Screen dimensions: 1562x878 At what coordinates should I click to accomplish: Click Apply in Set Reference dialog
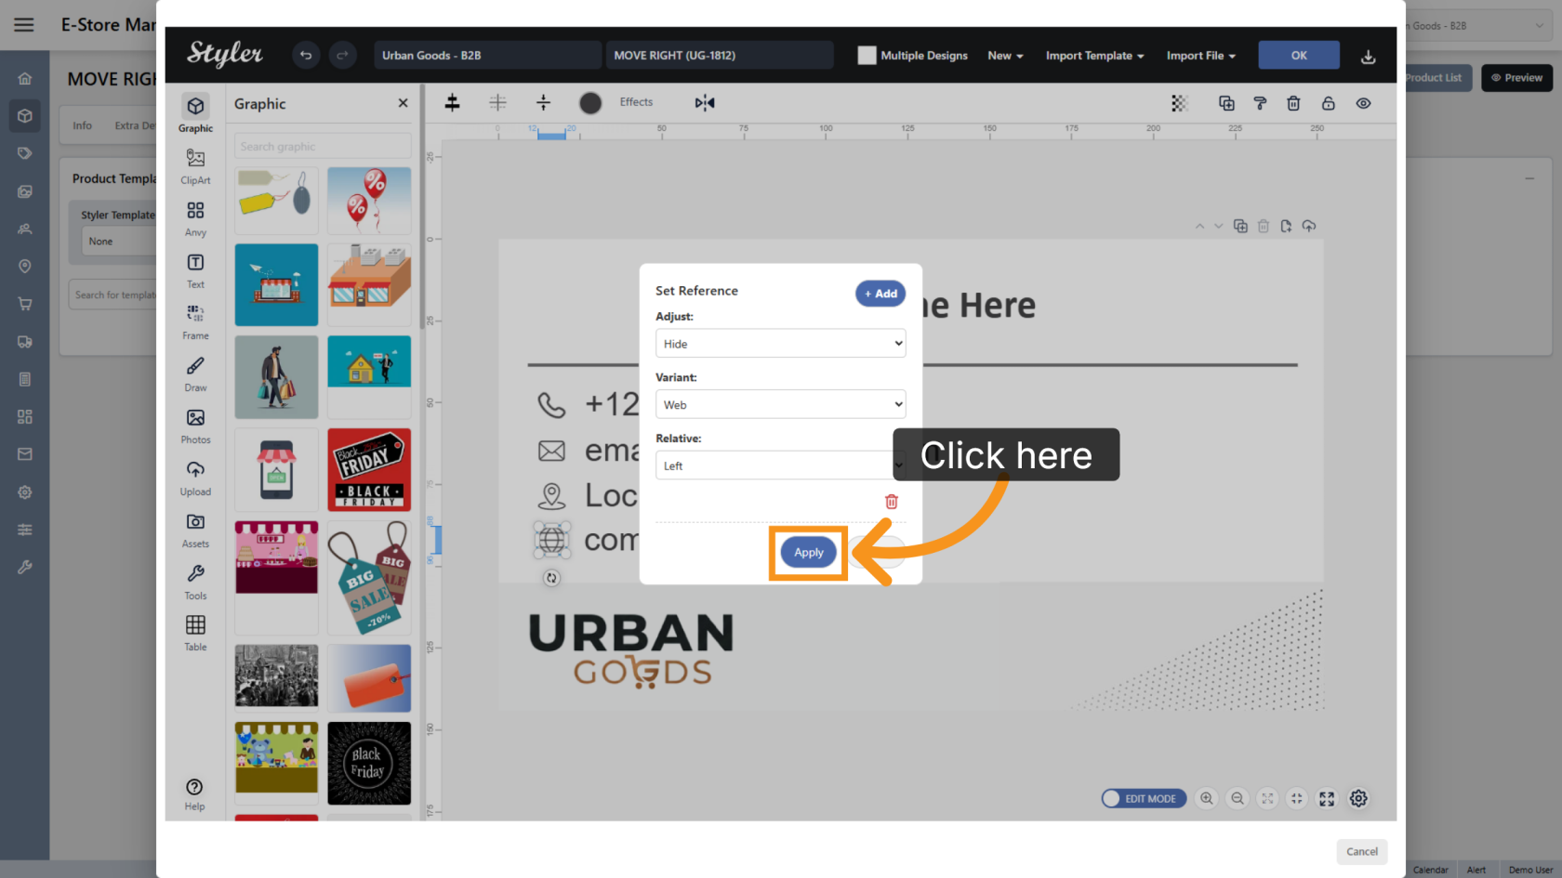tap(808, 552)
